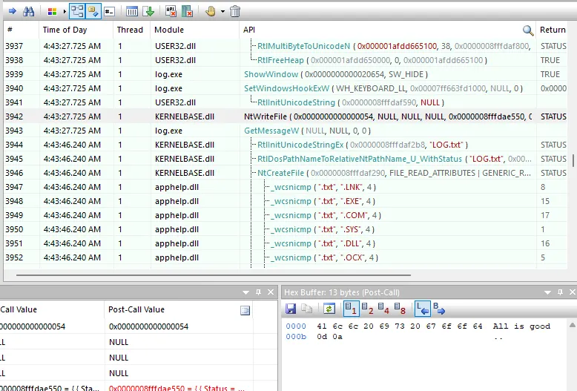
Task: Click the horizontal scrollbar of API list
Action: click(x=214, y=275)
